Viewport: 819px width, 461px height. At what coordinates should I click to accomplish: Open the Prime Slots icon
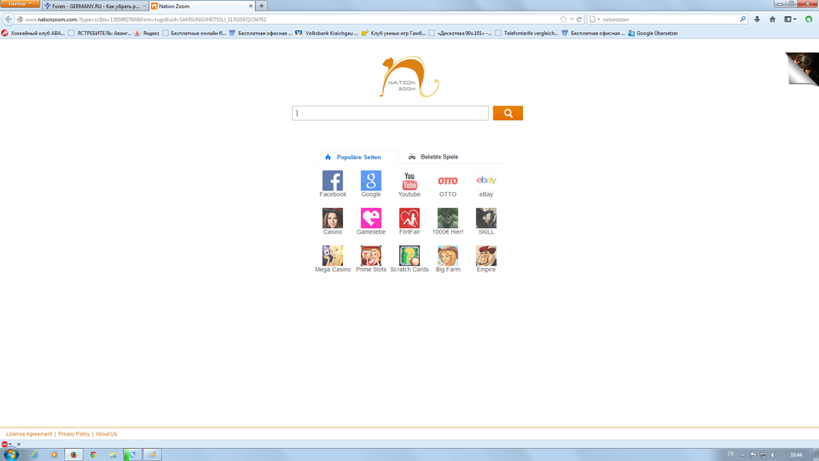pyautogui.click(x=371, y=255)
